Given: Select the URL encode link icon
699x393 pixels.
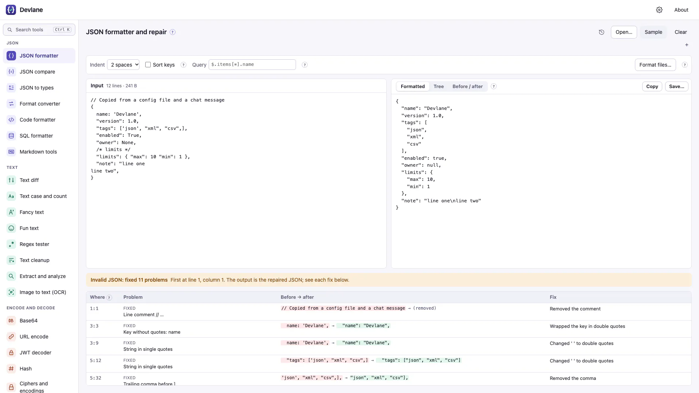Looking at the screenshot, I should click(11, 337).
